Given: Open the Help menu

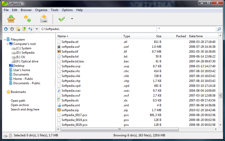Looking at the screenshot, I should [x=79, y=10].
